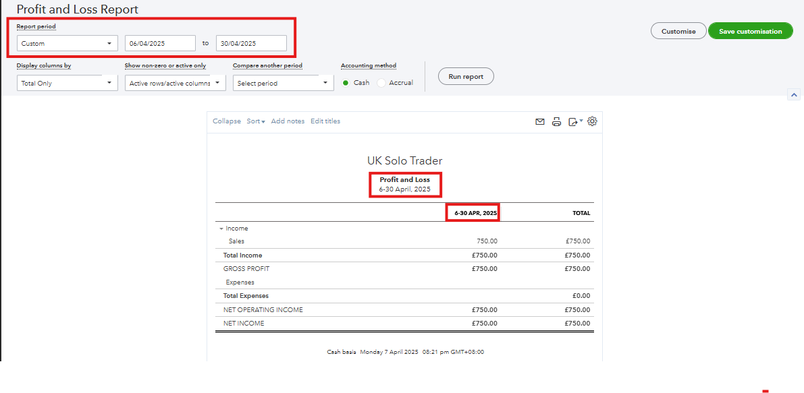The image size is (804, 393).
Task: Collapse the Income section triangle
Action: tap(221, 229)
